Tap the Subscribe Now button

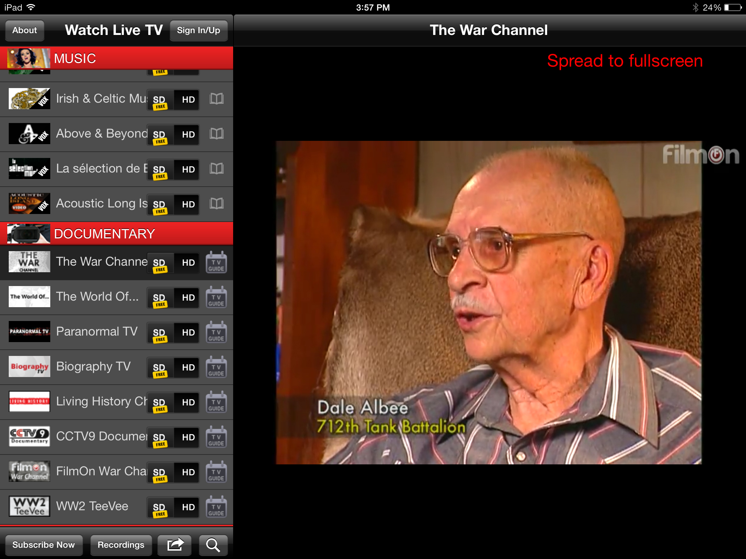[x=44, y=545]
